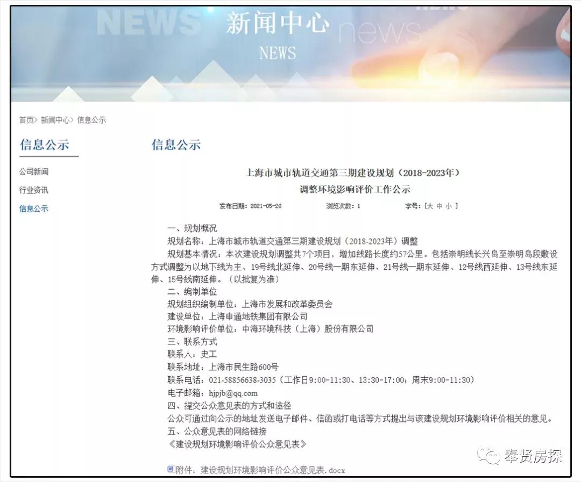
Task: Click the 新闻中心 banner title
Action: (278, 23)
